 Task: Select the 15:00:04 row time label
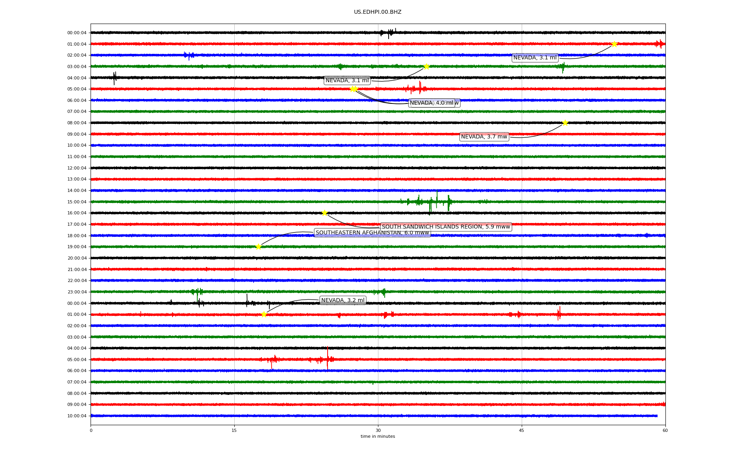(77, 202)
